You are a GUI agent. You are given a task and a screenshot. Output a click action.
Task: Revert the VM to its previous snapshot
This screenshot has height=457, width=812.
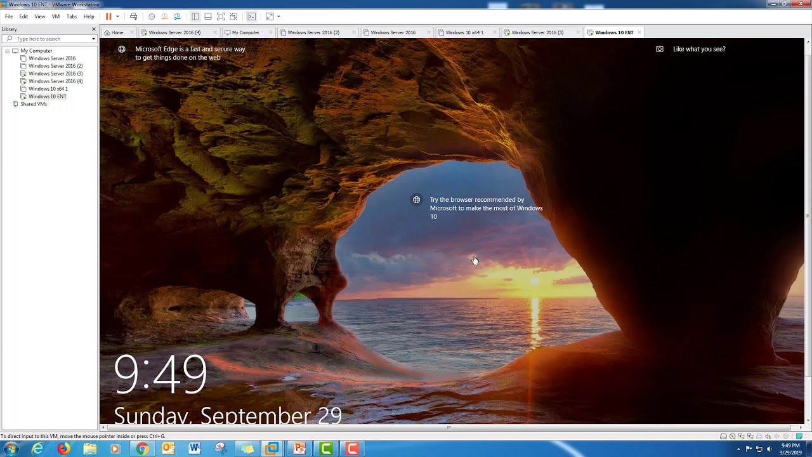click(164, 17)
